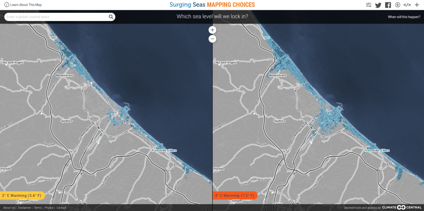Image resolution: width=424 pixels, height=211 pixels.
Task: Open the settings sliders icon
Action: point(369,5)
